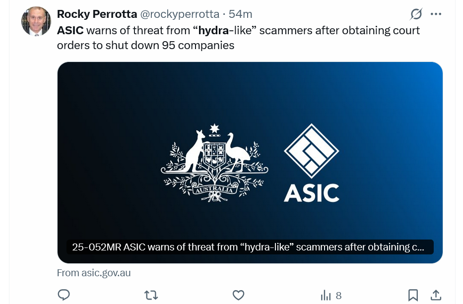Click the tweet text about shutting down 95 companies

click(145, 45)
